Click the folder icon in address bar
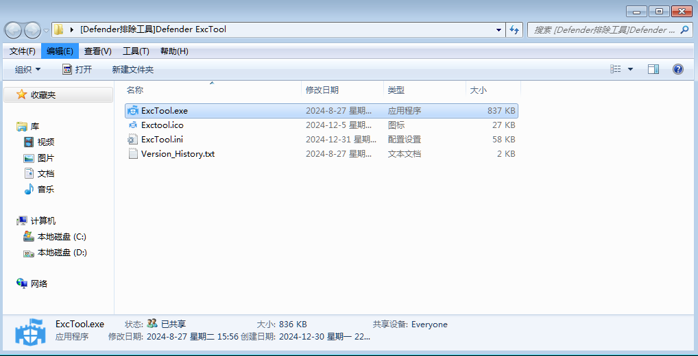This screenshot has width=698, height=356. 59,29
